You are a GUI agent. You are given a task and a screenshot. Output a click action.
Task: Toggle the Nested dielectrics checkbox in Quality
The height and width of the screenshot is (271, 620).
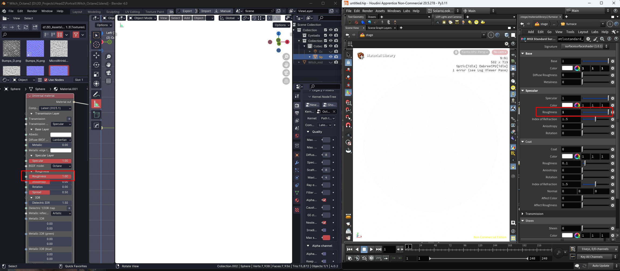(324, 223)
